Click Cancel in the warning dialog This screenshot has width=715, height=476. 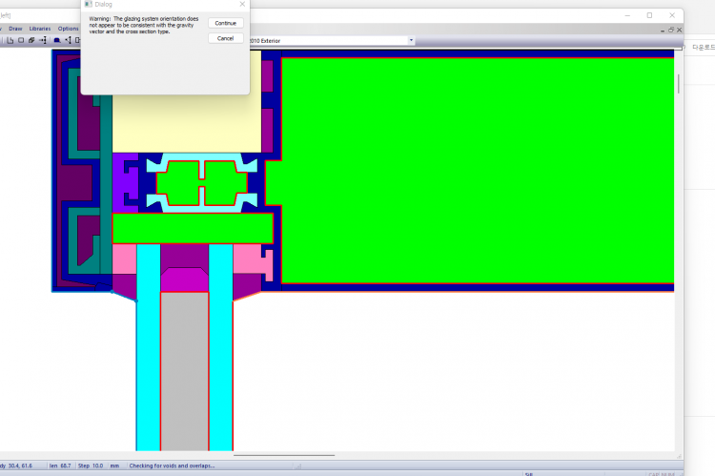pos(225,38)
